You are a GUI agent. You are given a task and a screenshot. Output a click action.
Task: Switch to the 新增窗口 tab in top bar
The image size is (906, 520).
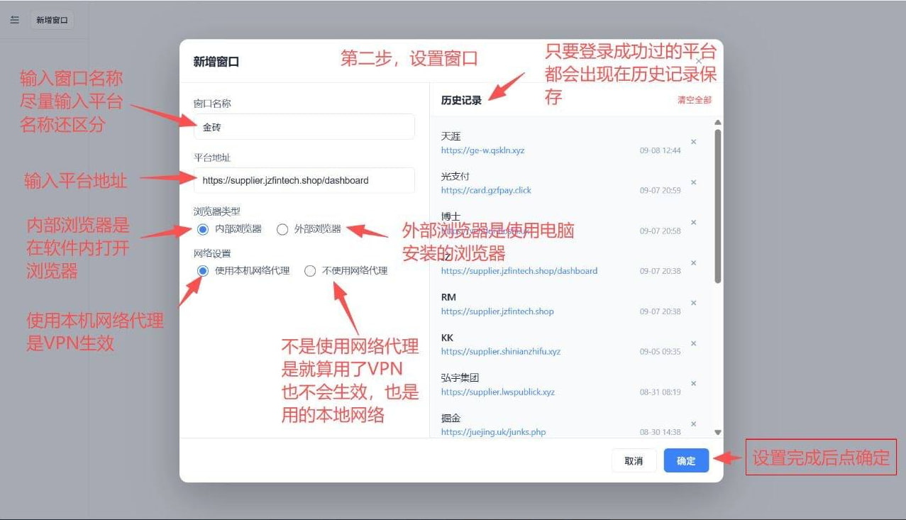tap(52, 21)
